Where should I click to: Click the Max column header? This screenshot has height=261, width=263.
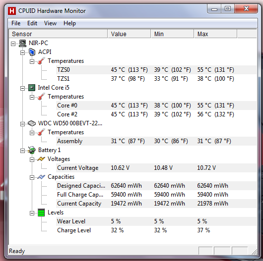click(x=216, y=34)
